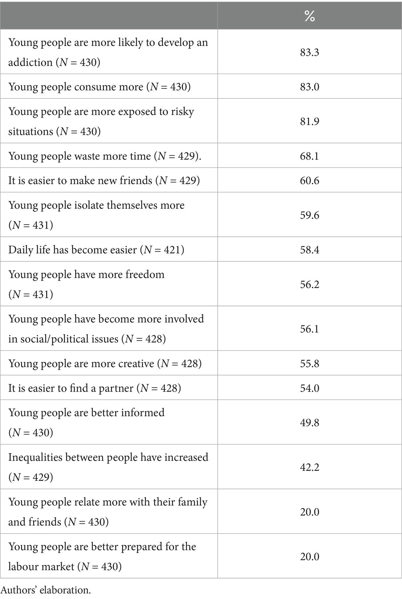This screenshot has height=599, width=402.
Task: Click the 49.8 percentage value
Action: 309,423
